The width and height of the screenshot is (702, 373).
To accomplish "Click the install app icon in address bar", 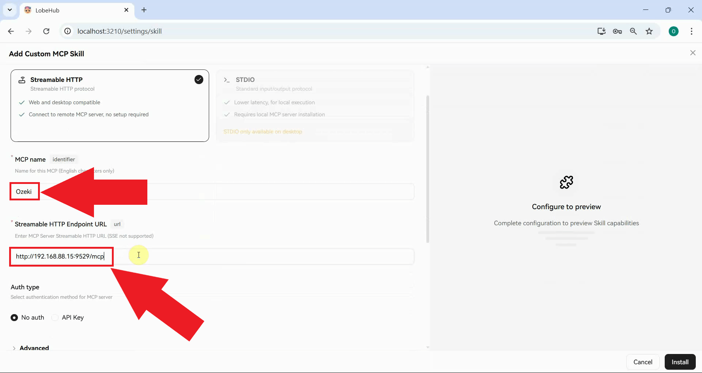I will (601, 31).
